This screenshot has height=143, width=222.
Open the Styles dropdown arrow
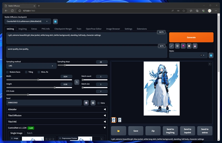click(x=204, y=55)
